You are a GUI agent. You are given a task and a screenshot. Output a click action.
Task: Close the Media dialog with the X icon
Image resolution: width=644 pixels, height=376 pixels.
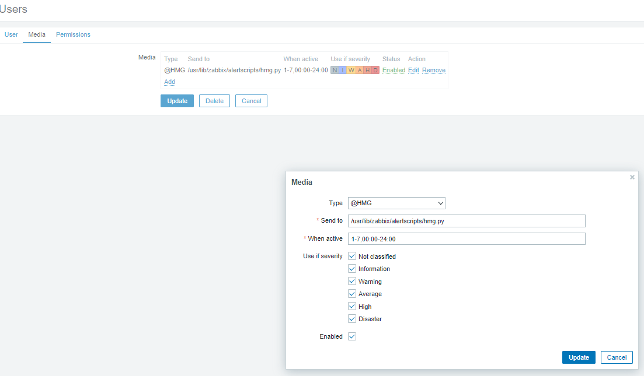coord(632,177)
